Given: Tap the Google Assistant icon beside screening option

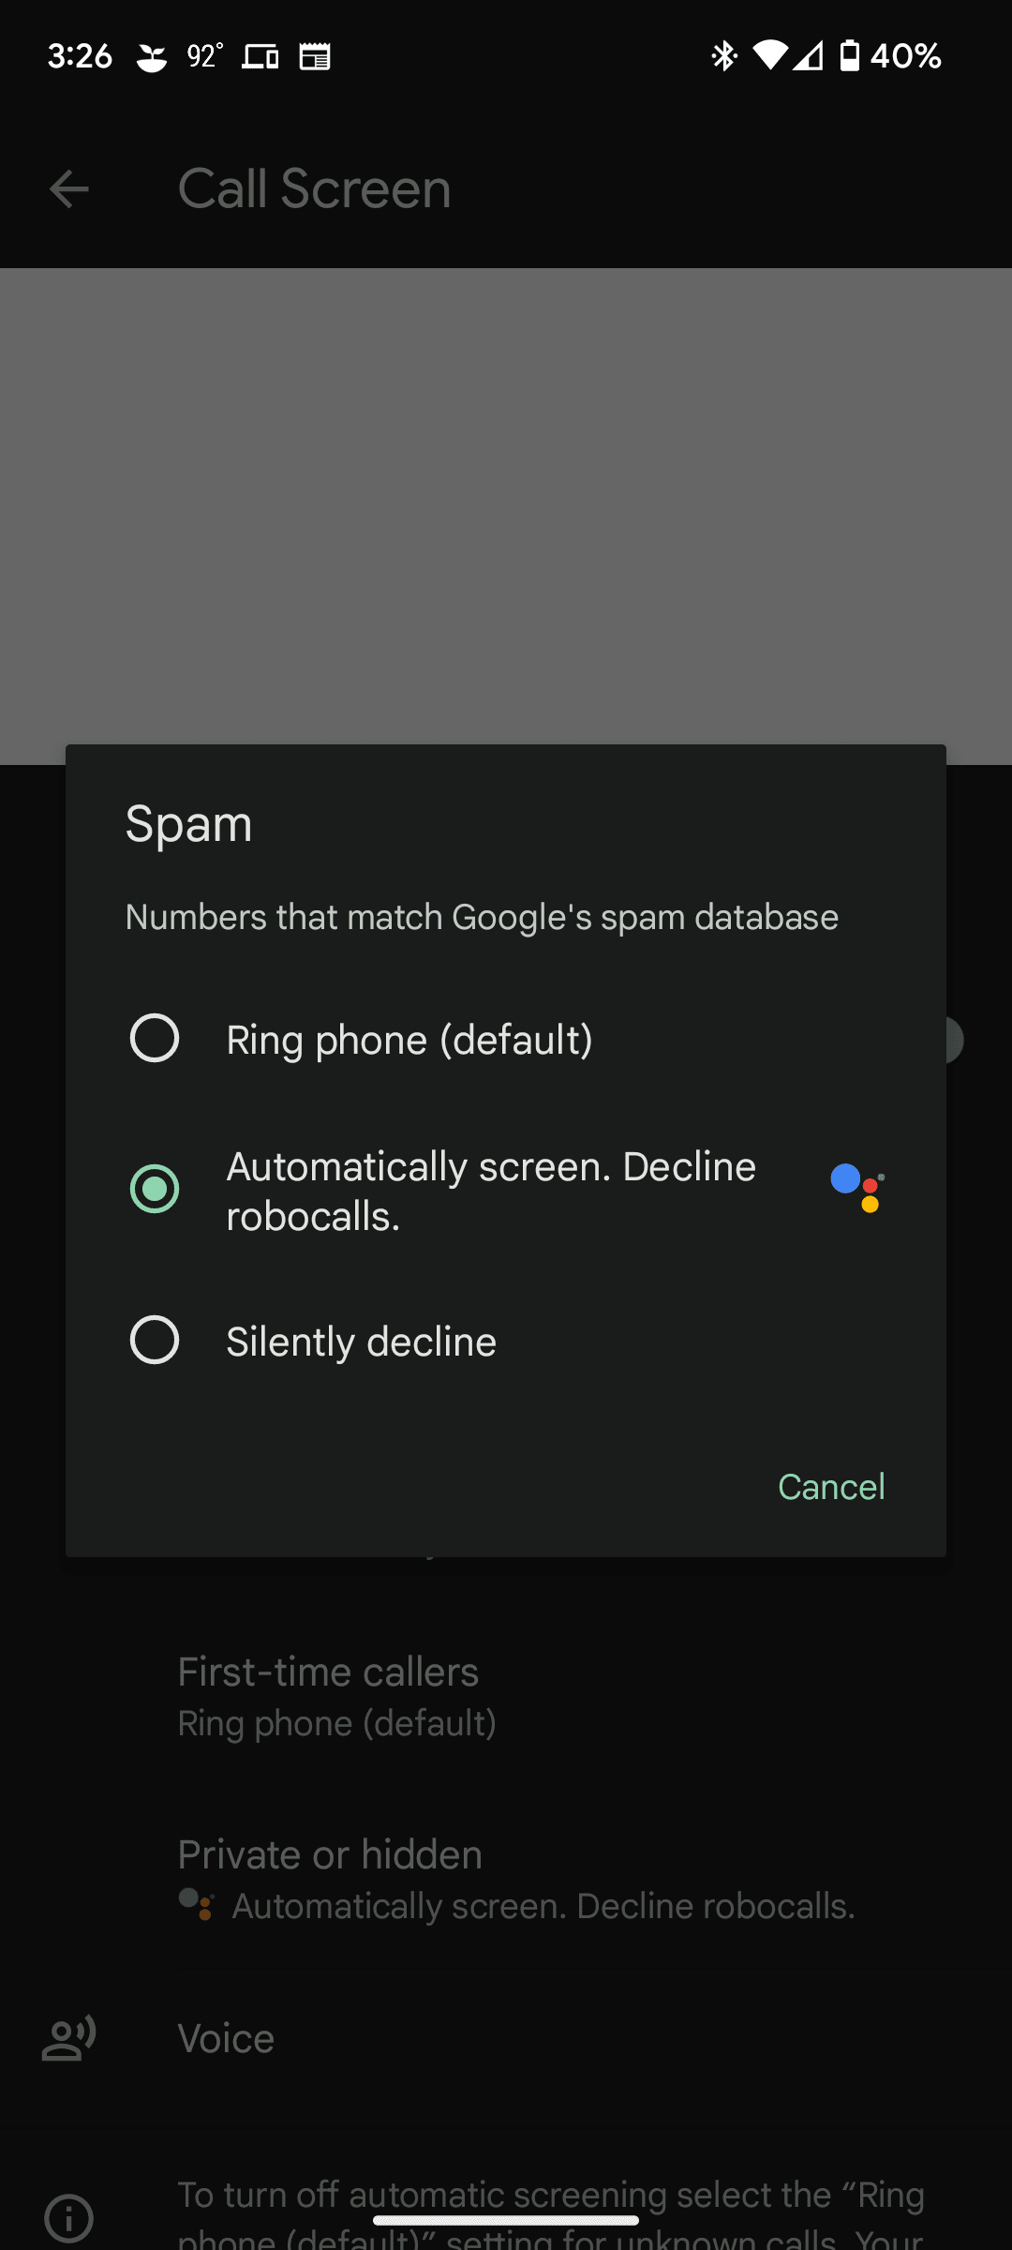Looking at the screenshot, I should coord(856,1189).
